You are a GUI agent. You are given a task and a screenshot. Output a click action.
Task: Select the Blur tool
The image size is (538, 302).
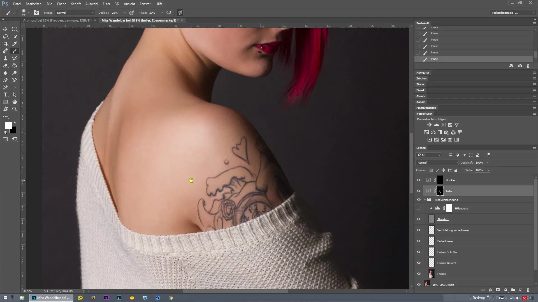(x=5, y=73)
